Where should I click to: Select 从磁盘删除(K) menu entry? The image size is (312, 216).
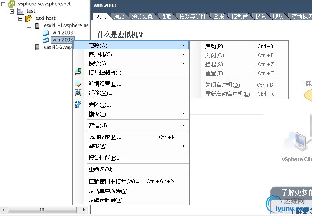tap(131, 200)
